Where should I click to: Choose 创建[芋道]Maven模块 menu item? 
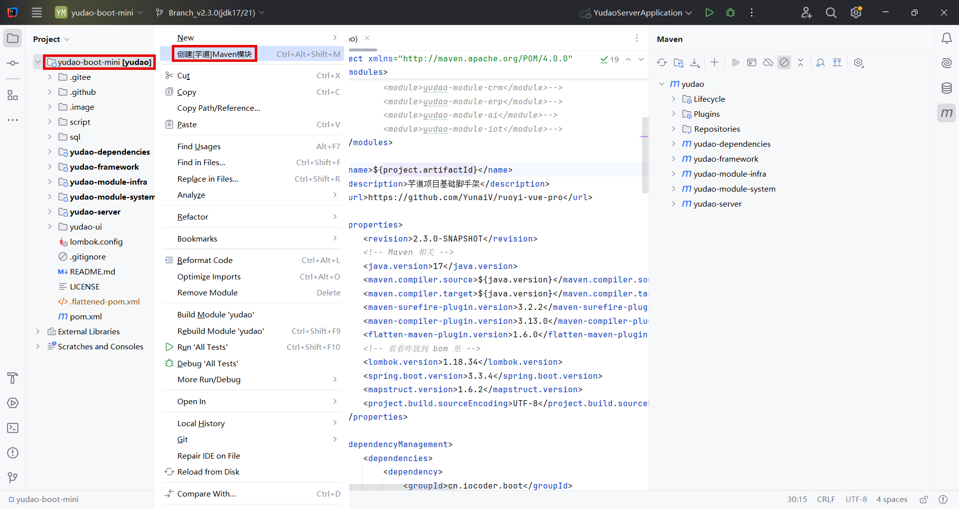pyautogui.click(x=252, y=54)
